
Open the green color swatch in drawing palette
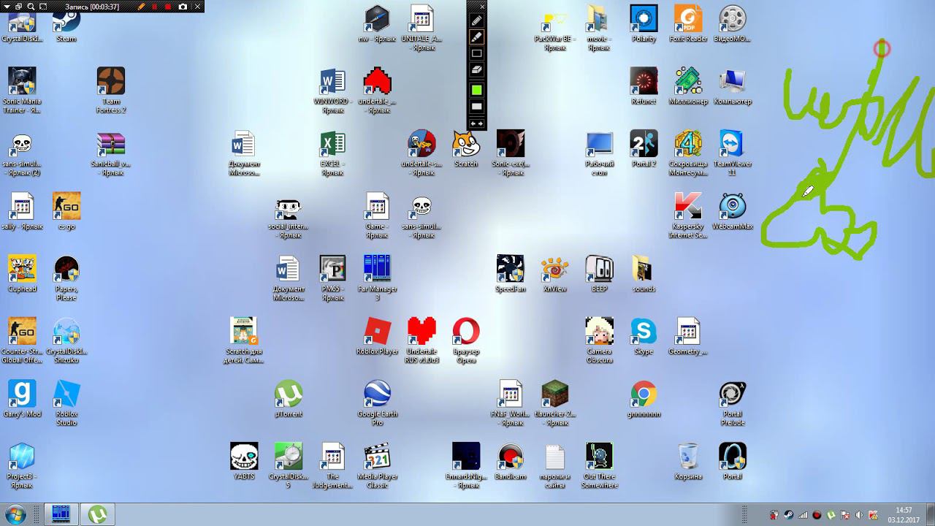476,90
